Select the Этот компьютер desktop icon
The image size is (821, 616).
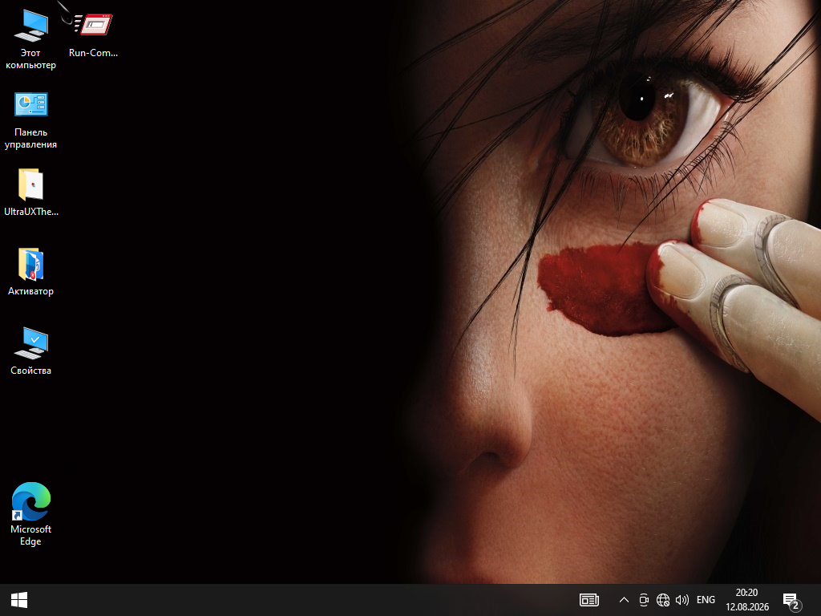tap(30, 40)
